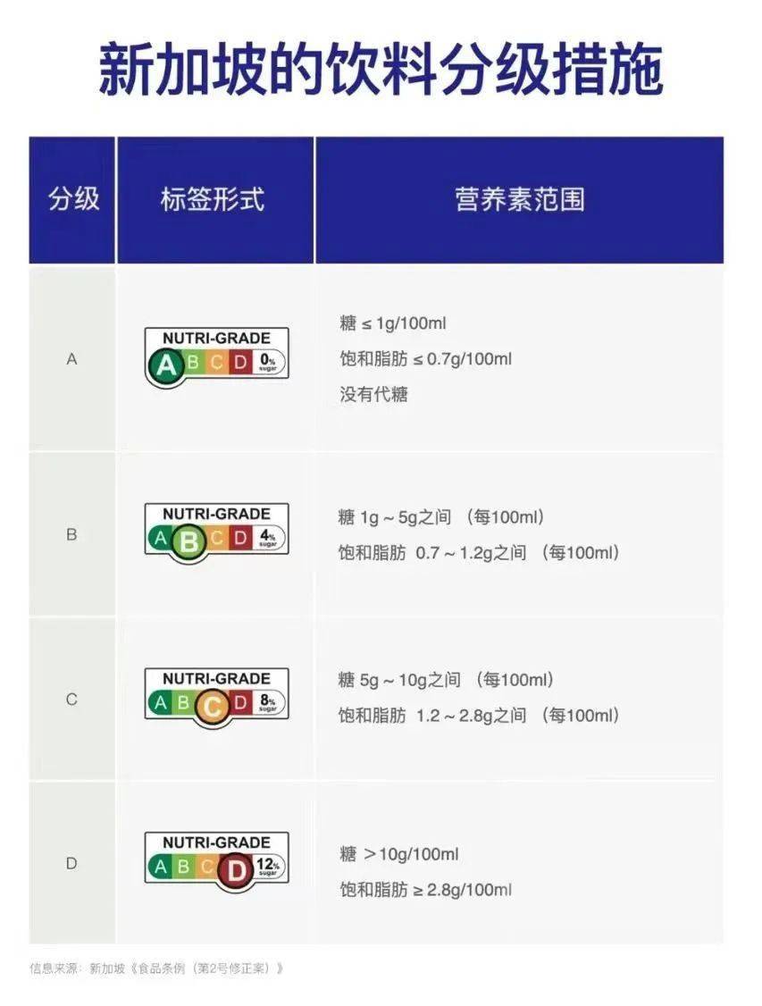Click the 12% sugar badge
The width and height of the screenshot is (762, 1006).
268,867
